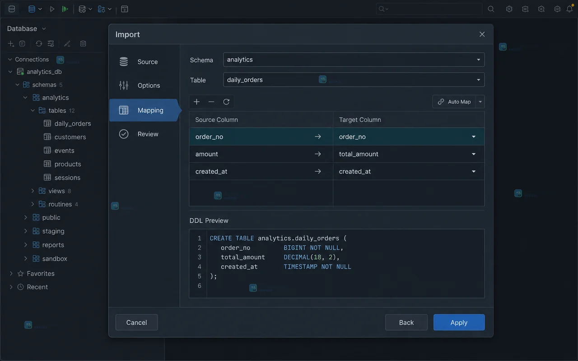578x361 pixels.
Task: Open the Schema dropdown showing analytics
Action: (354, 59)
